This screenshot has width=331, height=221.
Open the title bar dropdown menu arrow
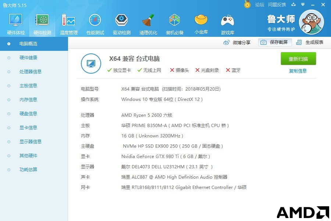tap(303, 4)
